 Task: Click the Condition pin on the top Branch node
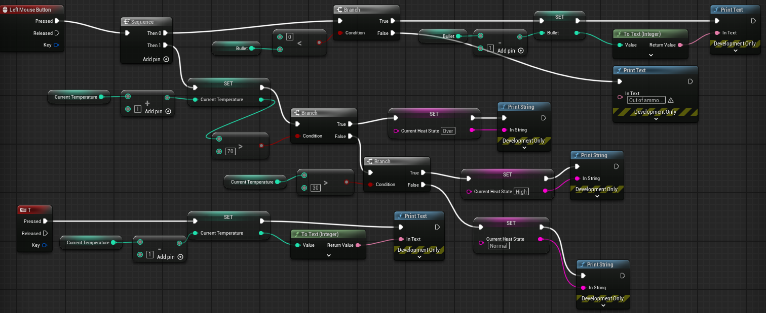coord(340,33)
